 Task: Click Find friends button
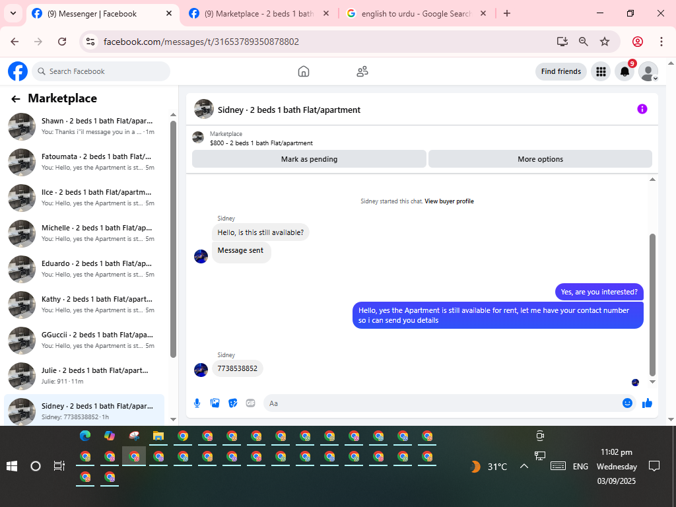tap(561, 71)
